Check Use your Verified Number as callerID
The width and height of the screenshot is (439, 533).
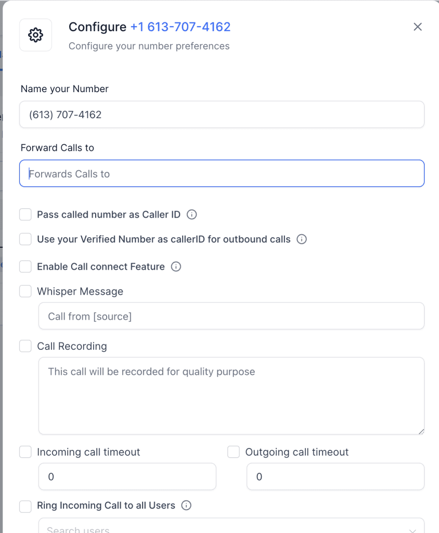pyautogui.click(x=25, y=239)
